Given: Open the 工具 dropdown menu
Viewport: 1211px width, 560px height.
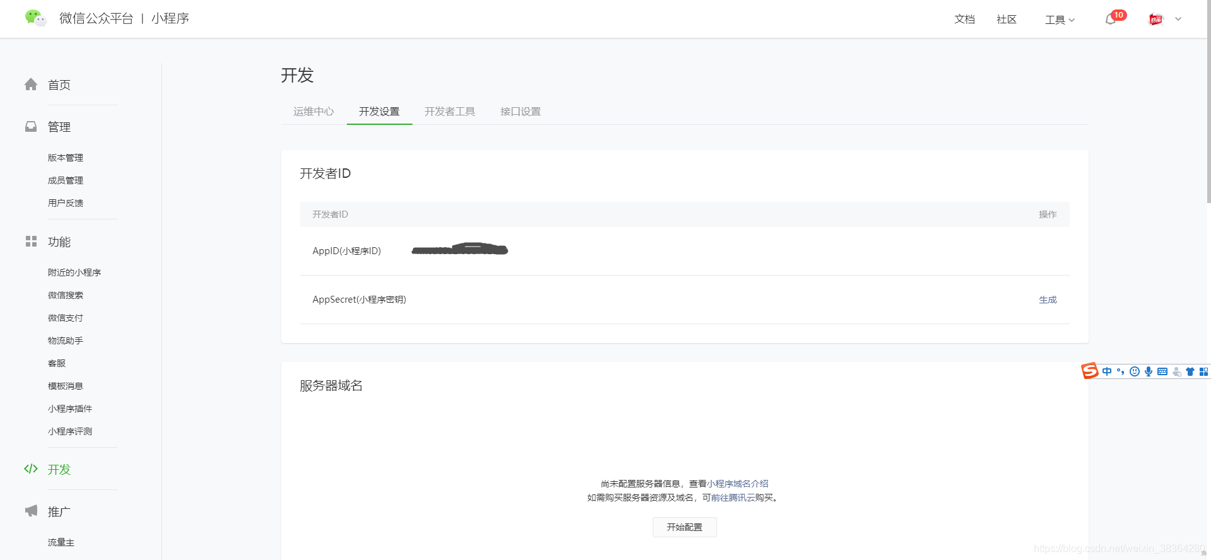Looking at the screenshot, I should pyautogui.click(x=1060, y=20).
